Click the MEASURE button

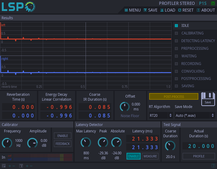point(150,156)
